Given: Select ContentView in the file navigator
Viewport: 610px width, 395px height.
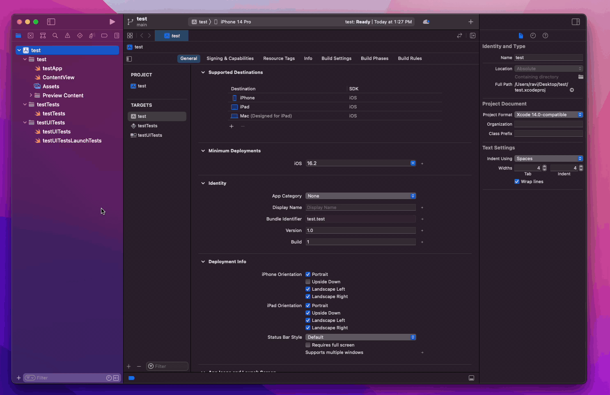Looking at the screenshot, I should [58, 77].
